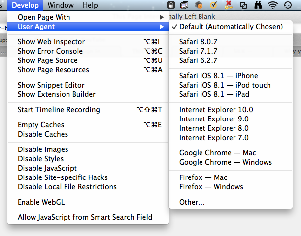Open Show Snippet Editor
Screen dimensions: 301x236
click(88, 85)
